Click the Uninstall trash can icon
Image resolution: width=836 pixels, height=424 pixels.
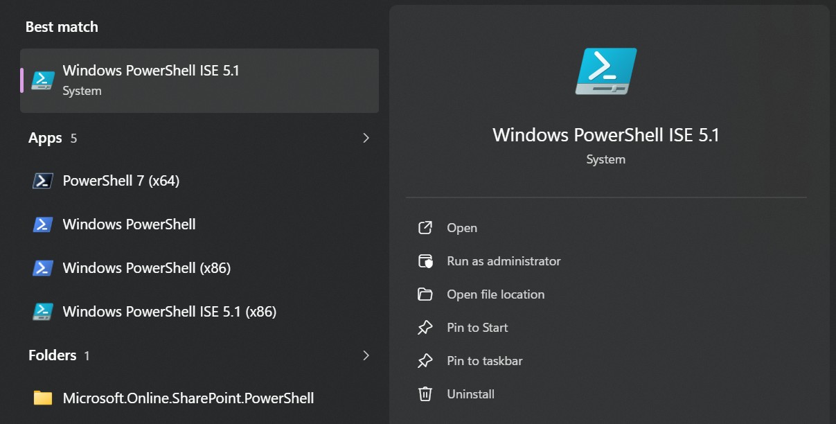pos(425,394)
